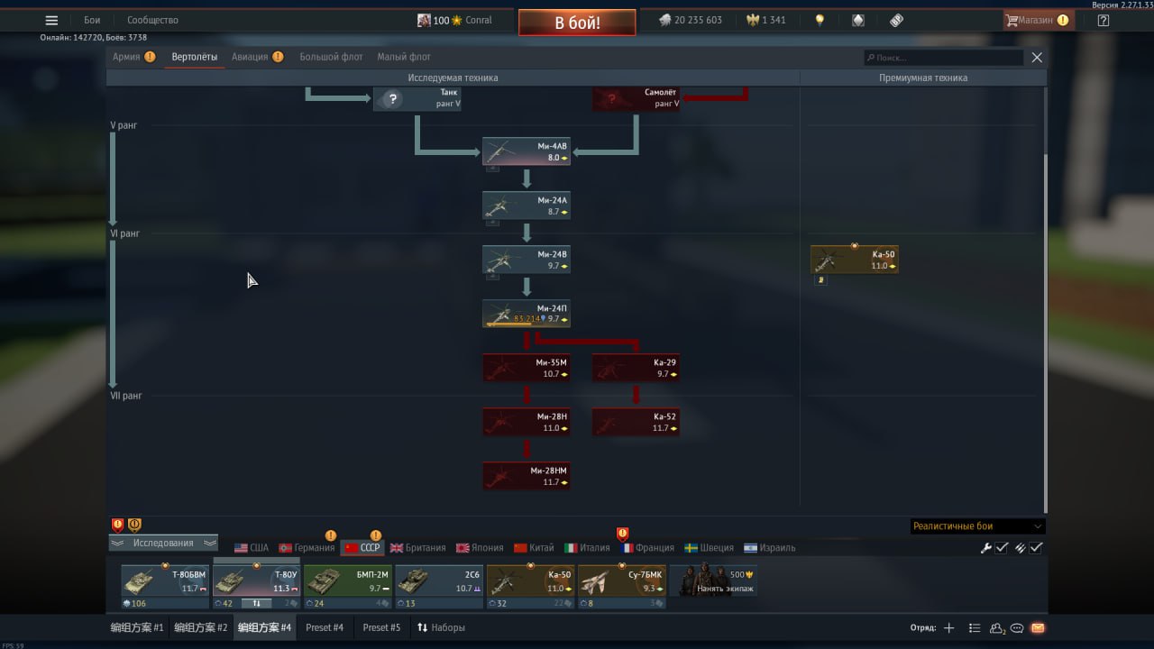Open the mail envelope icon

pos(1038,628)
